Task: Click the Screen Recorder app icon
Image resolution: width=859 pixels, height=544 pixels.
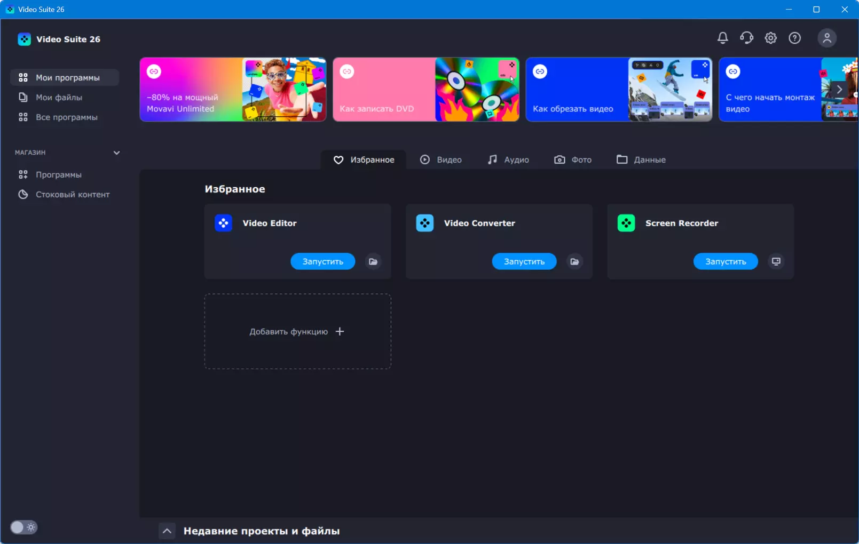Action: point(626,223)
